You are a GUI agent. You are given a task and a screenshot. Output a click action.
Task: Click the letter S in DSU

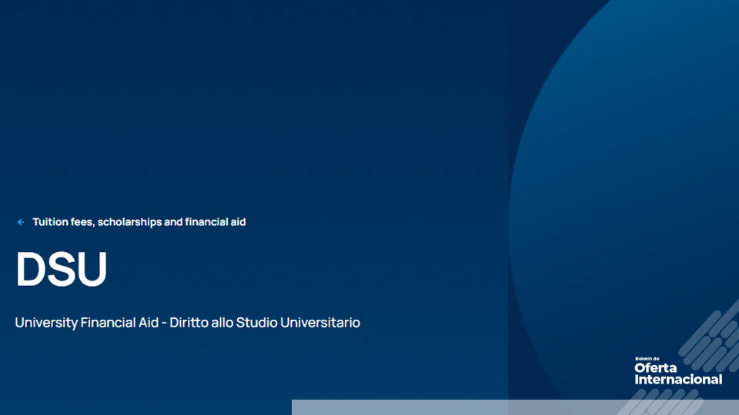point(62,270)
